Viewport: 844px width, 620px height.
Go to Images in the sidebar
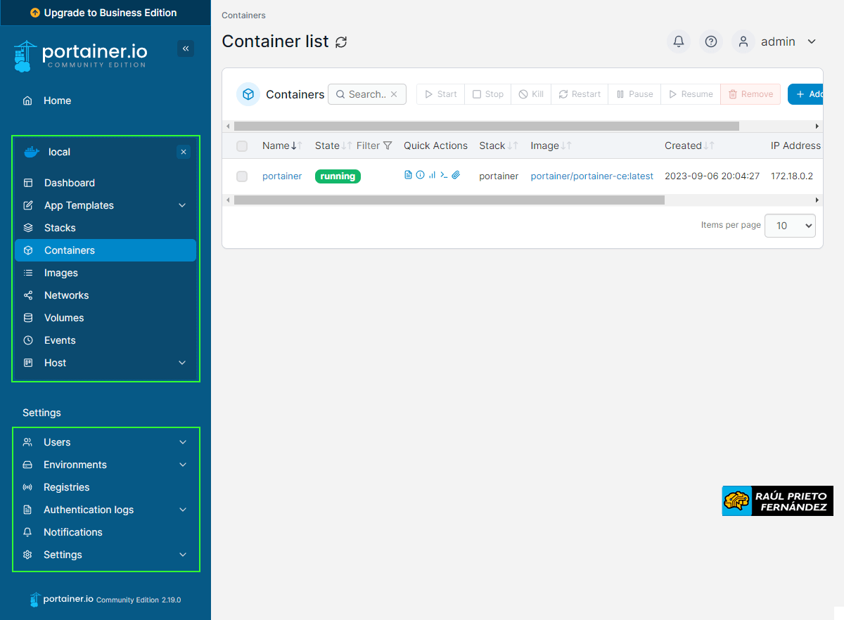(x=61, y=273)
